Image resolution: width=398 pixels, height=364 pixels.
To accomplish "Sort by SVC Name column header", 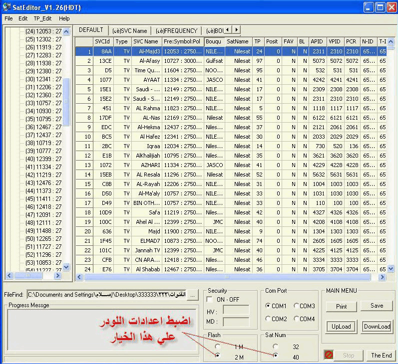I will point(146,41).
